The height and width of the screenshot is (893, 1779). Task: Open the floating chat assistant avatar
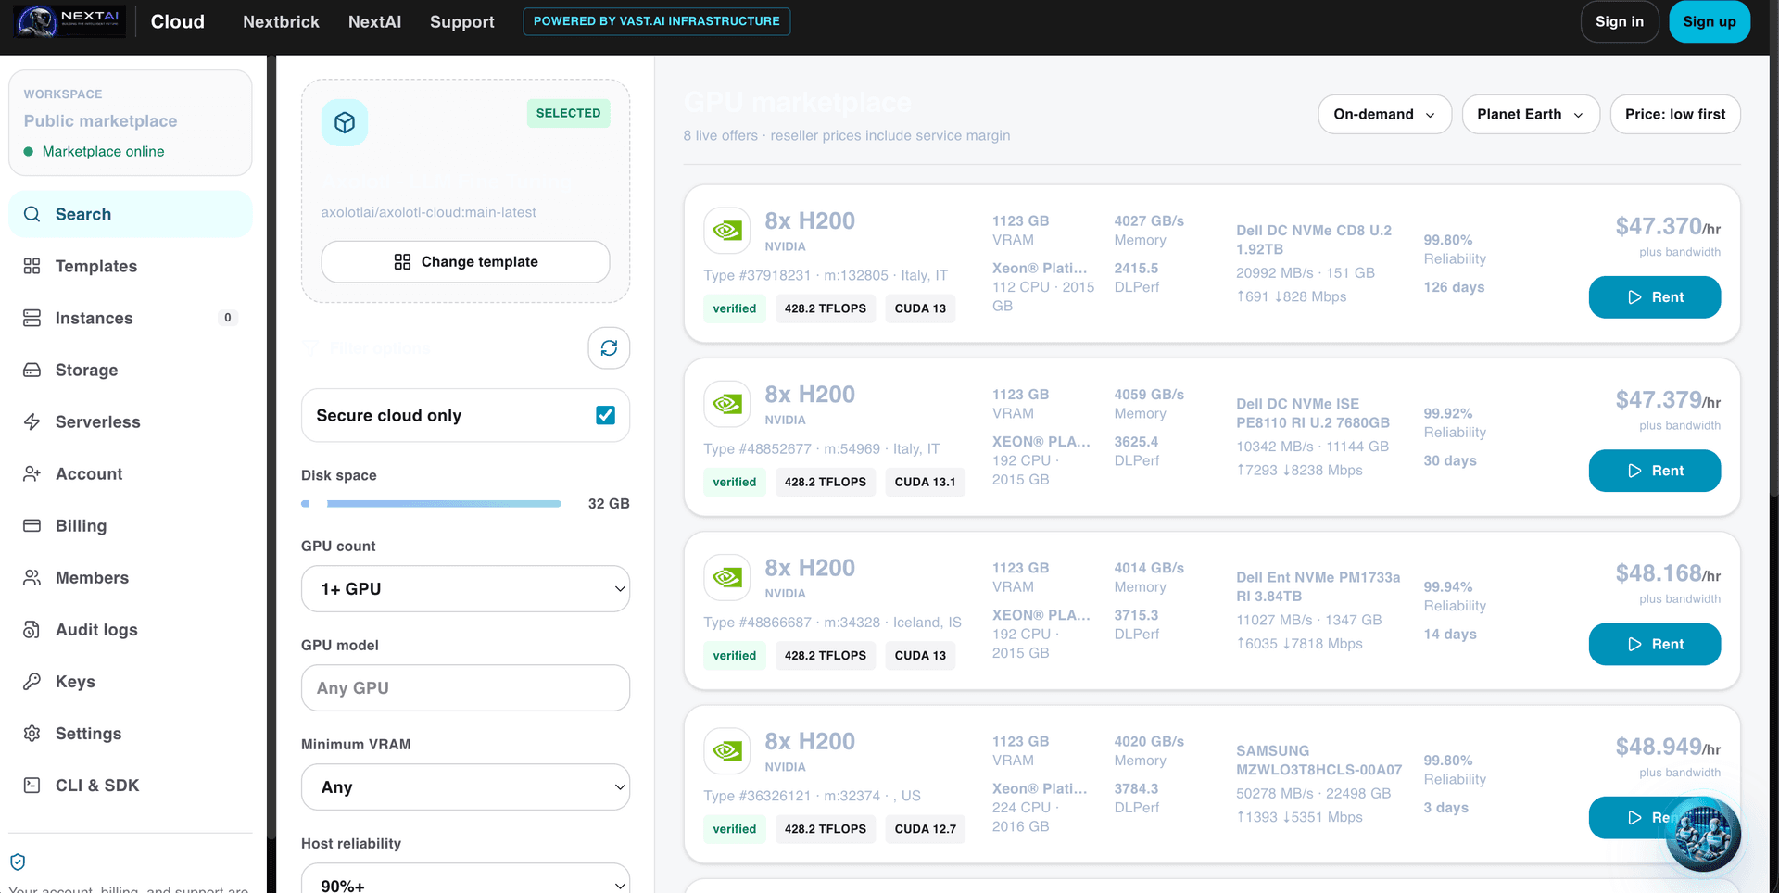click(1703, 834)
